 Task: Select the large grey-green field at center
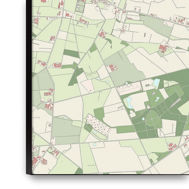pos(124,70)
